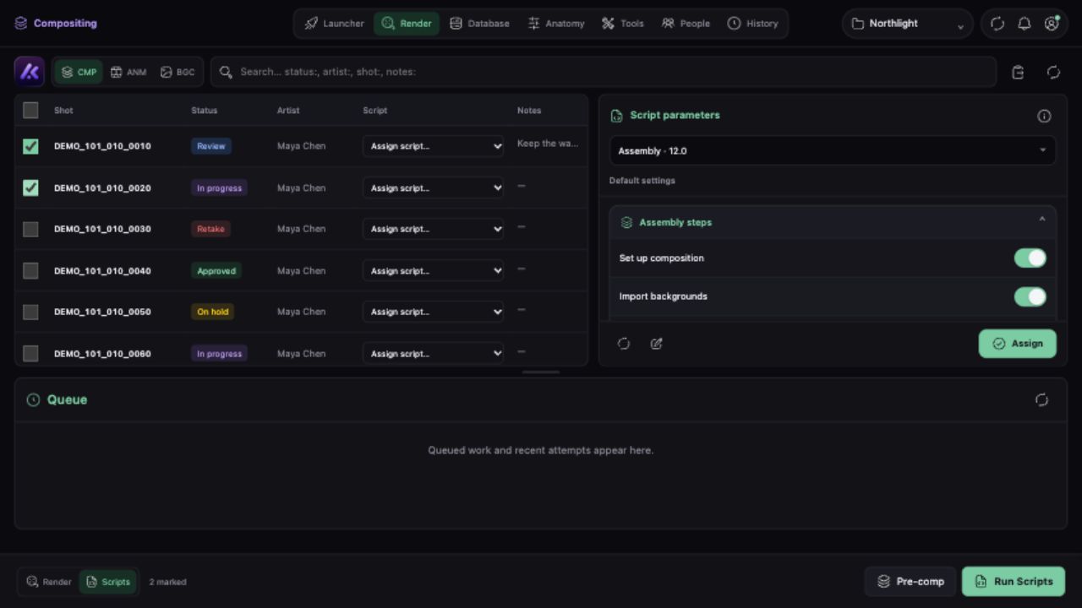Click the Compositing logo in header

click(21, 24)
